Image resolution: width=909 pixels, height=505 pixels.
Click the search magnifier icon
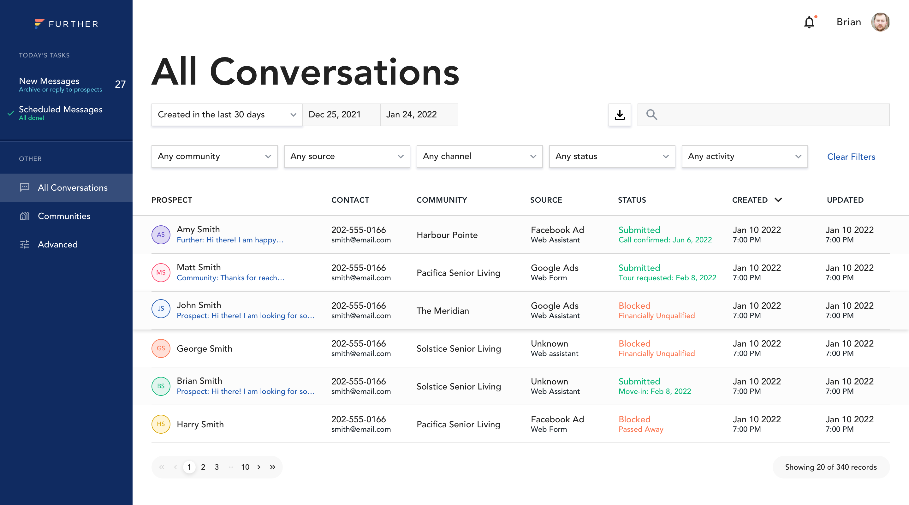pos(651,115)
